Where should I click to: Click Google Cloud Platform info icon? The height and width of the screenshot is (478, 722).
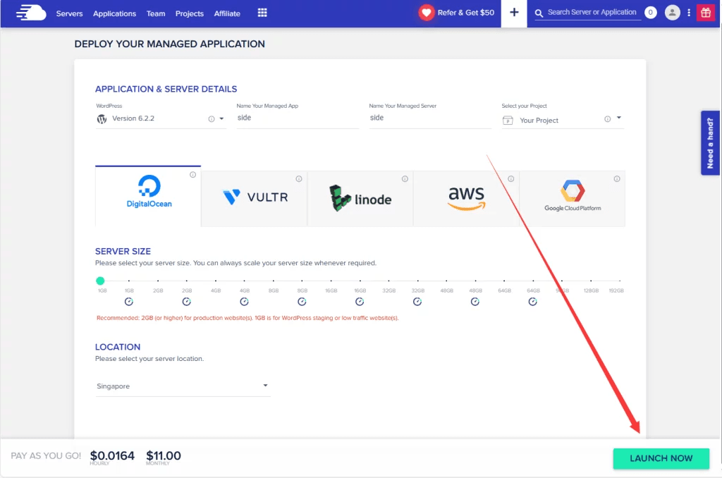pos(616,178)
